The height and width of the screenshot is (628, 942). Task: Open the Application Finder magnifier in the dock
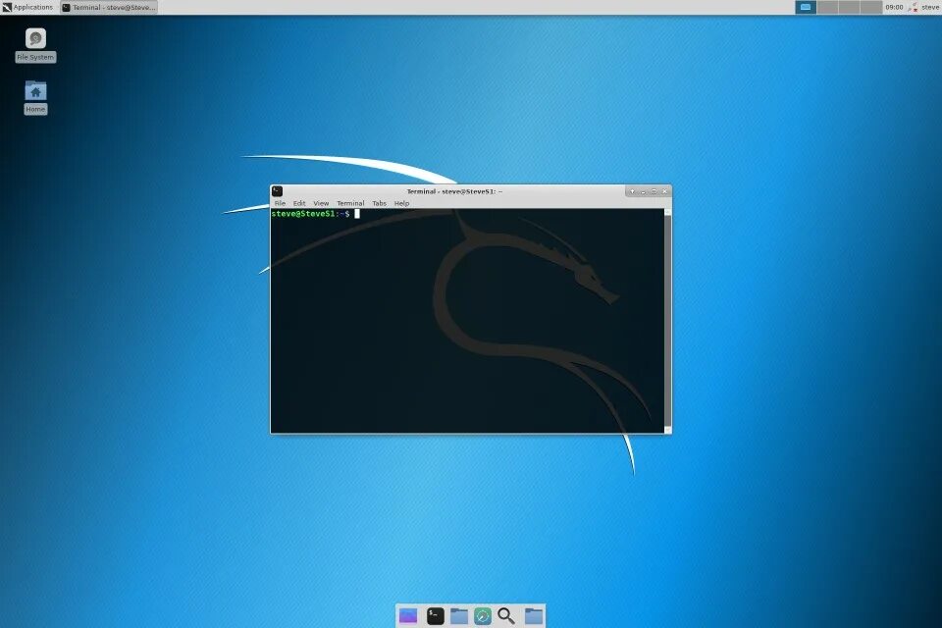506,616
